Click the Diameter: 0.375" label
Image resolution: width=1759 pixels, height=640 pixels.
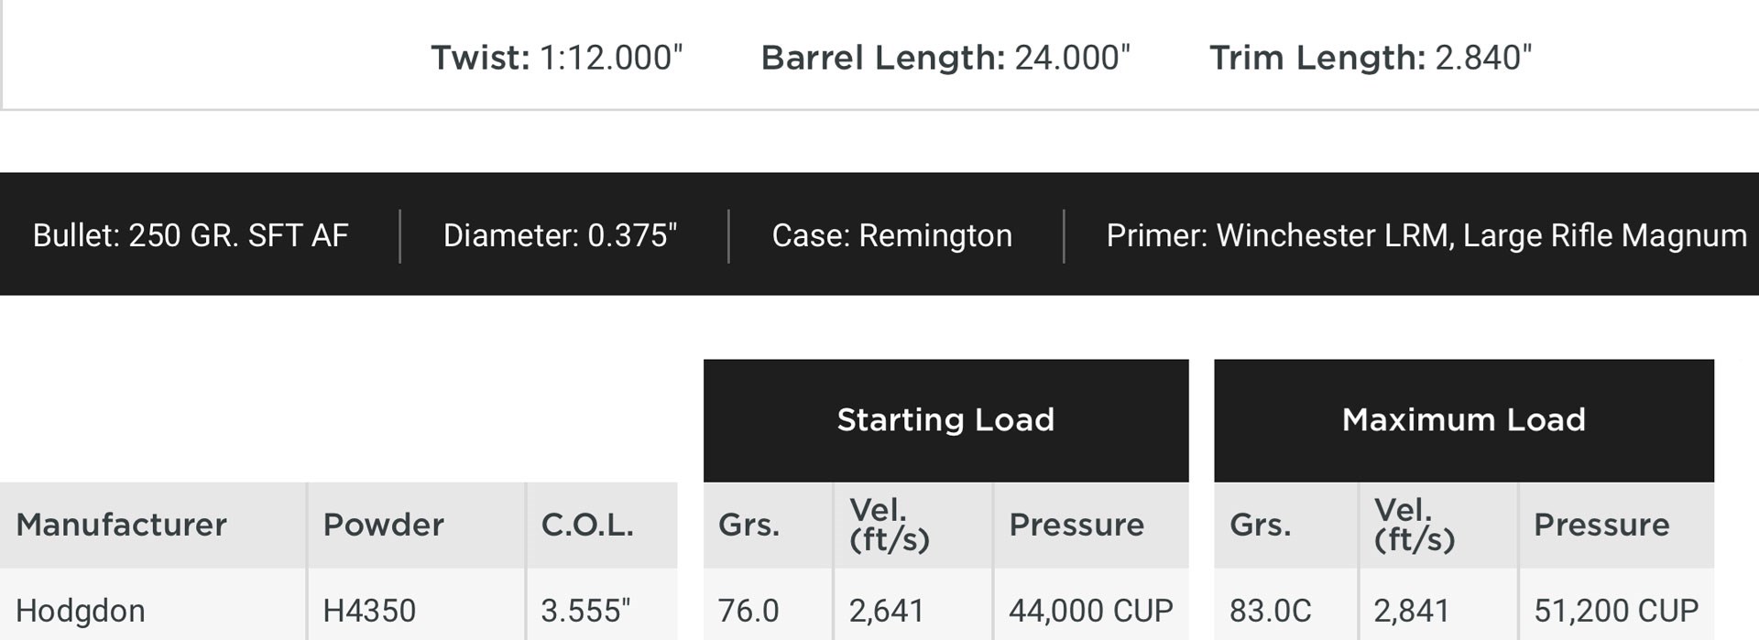[x=560, y=235]
